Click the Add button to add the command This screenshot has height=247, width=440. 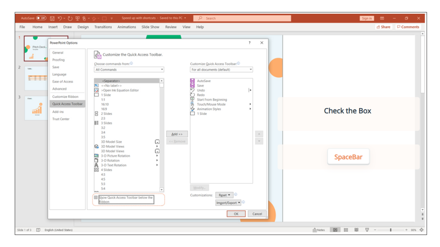point(177,133)
